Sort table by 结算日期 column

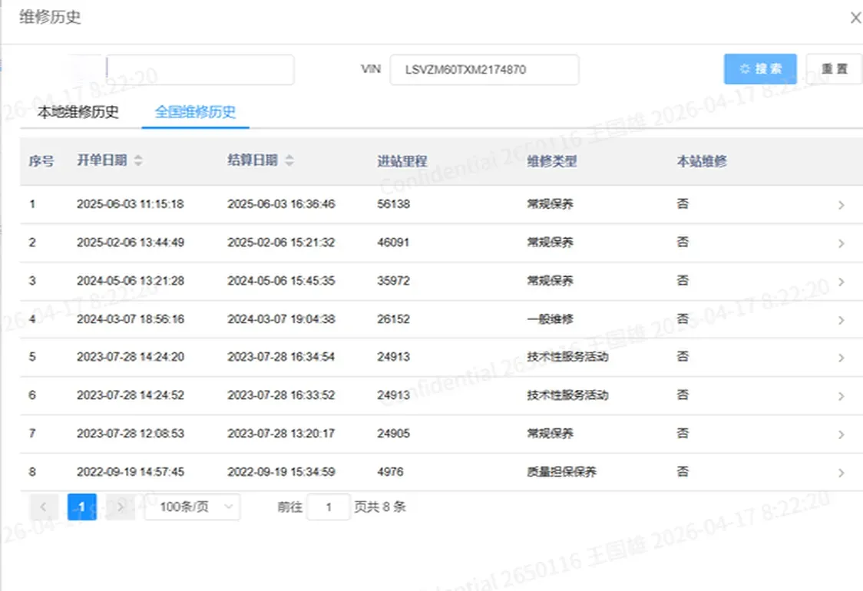point(289,161)
